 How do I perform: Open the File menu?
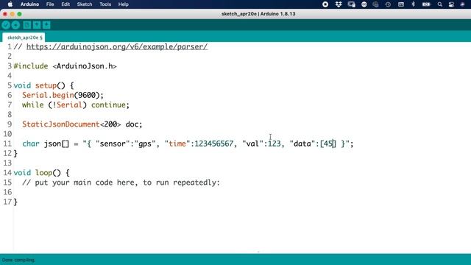50,4
